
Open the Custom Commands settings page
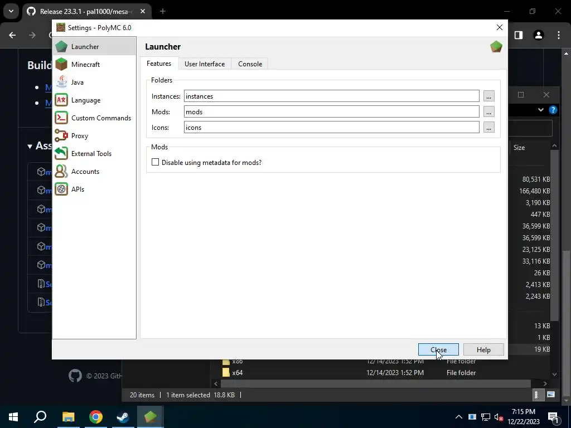click(94, 118)
